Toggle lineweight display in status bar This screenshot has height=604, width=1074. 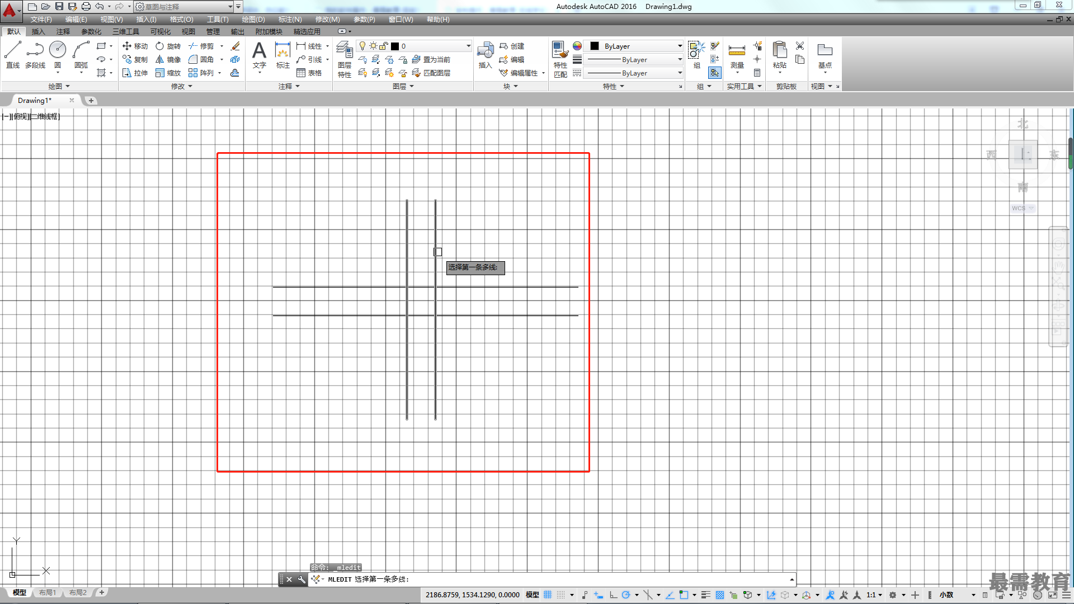[706, 594]
